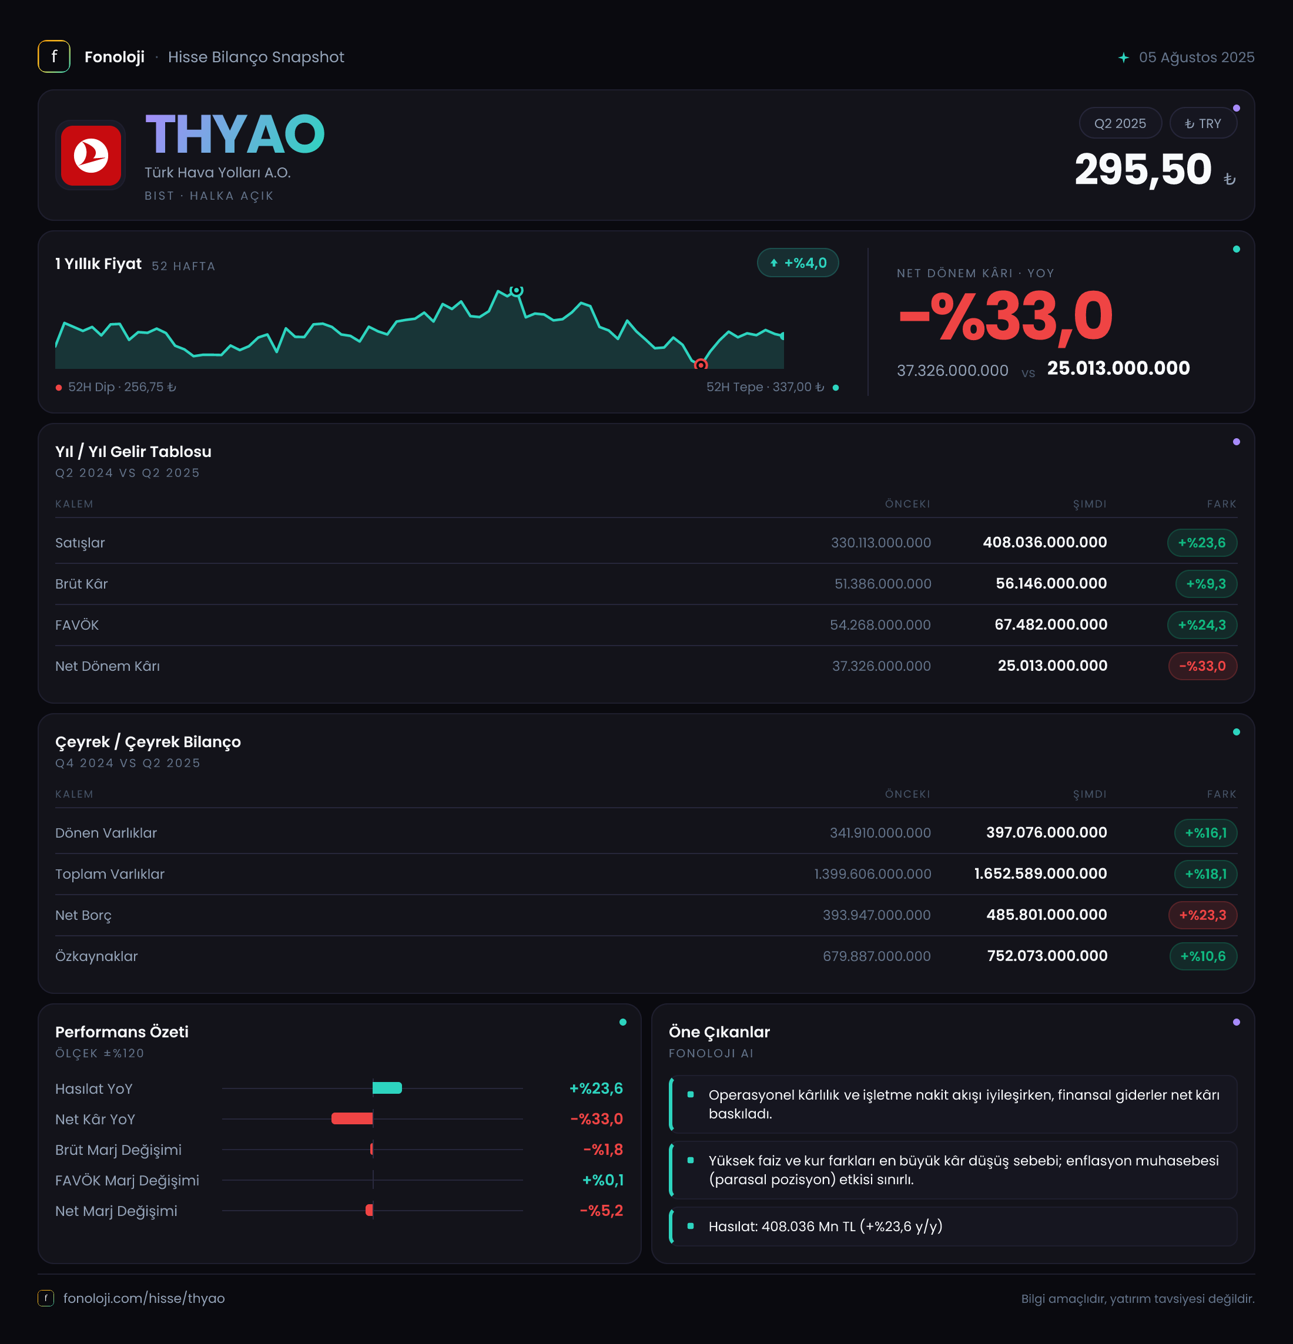Image resolution: width=1293 pixels, height=1344 pixels.
Task: Click the FAVÖK +%24,3 badge
Action: tap(1202, 626)
